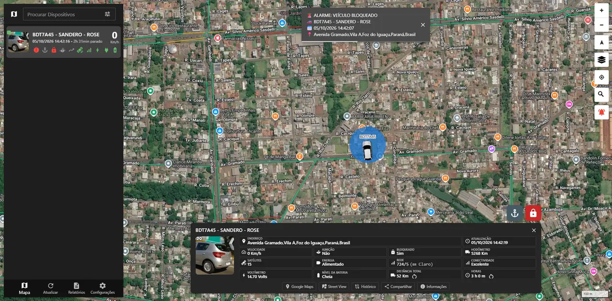Select the car thumbnail in the device list
The height and width of the screenshot is (301, 612).
click(x=18, y=42)
